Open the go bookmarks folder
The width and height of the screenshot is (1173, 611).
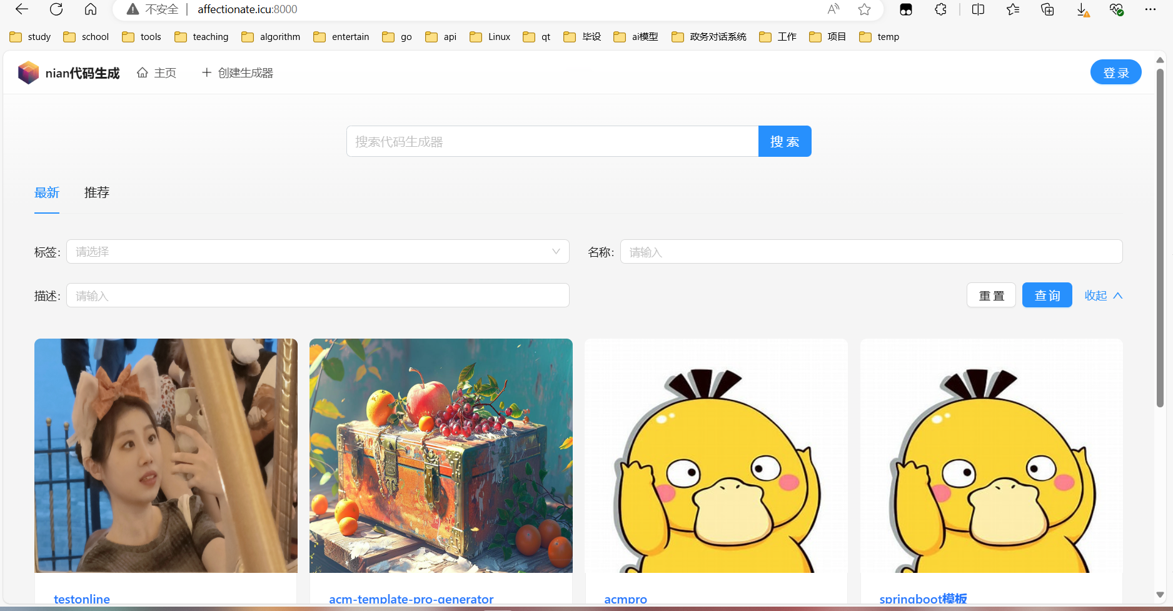397,37
